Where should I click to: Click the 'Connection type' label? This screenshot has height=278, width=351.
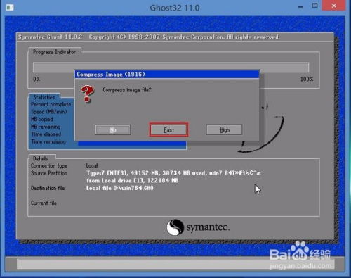click(x=49, y=165)
